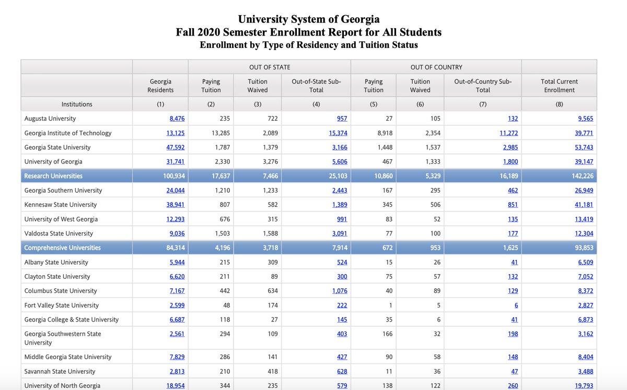
Task: Open Clayton State Out-of-Country Sub-Total 132
Action: [x=513, y=276]
